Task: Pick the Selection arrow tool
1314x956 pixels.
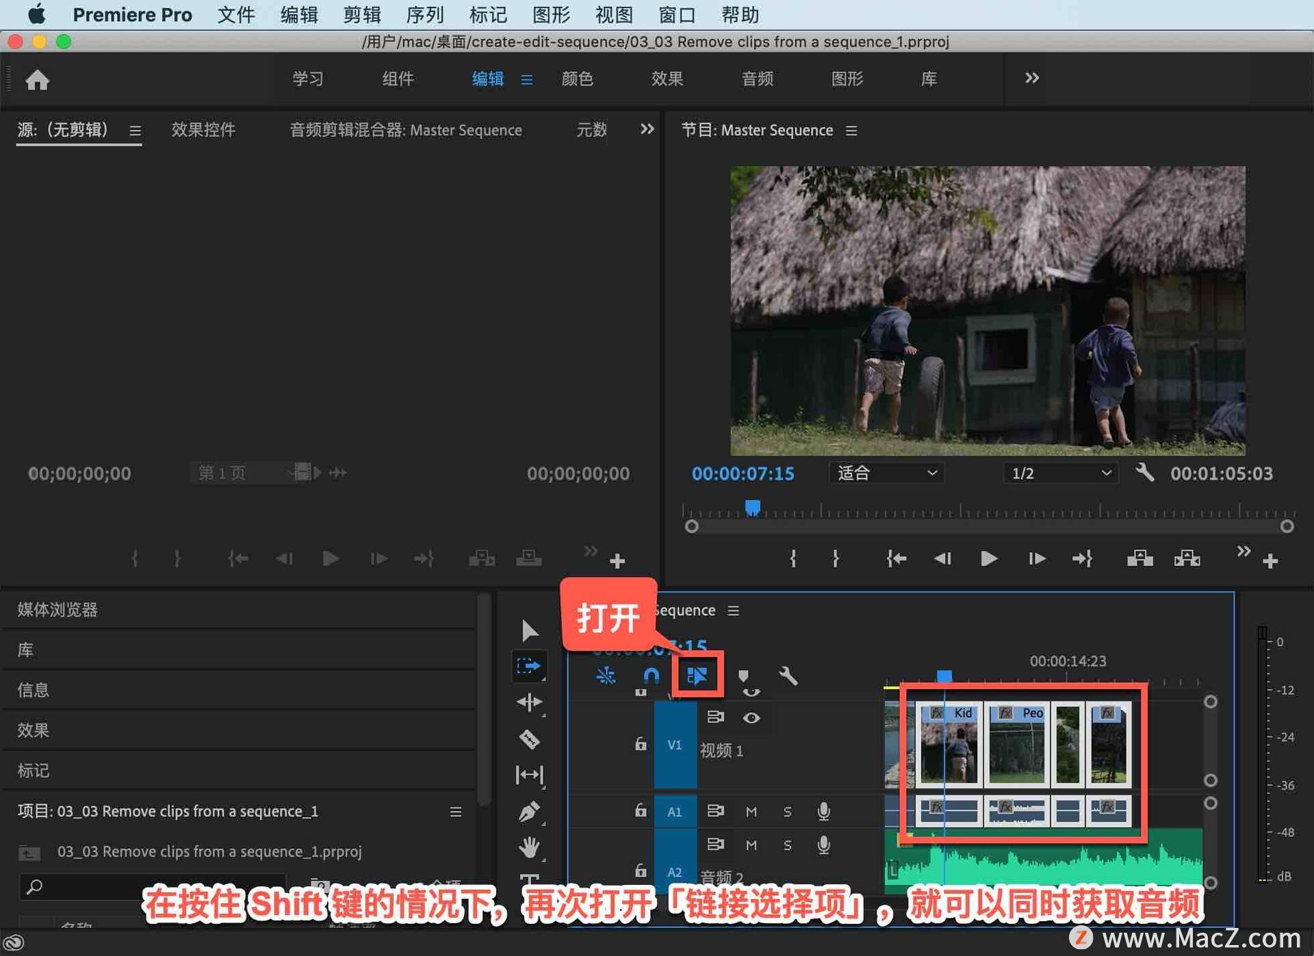Action: click(x=529, y=630)
